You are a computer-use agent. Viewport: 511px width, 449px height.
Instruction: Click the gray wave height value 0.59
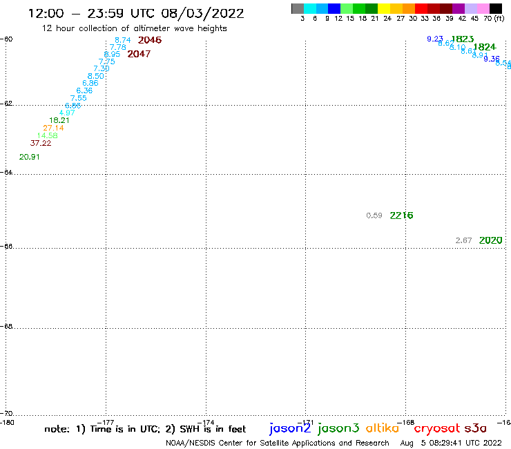pyautogui.click(x=374, y=216)
